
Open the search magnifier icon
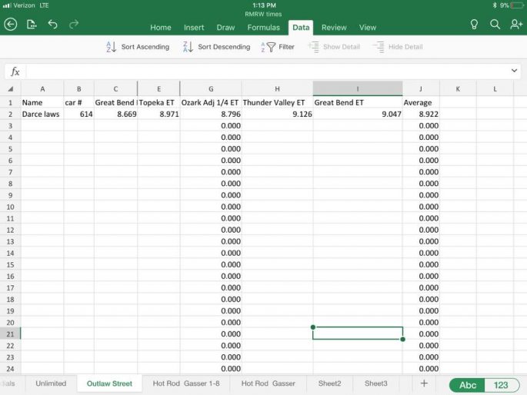pyautogui.click(x=495, y=25)
